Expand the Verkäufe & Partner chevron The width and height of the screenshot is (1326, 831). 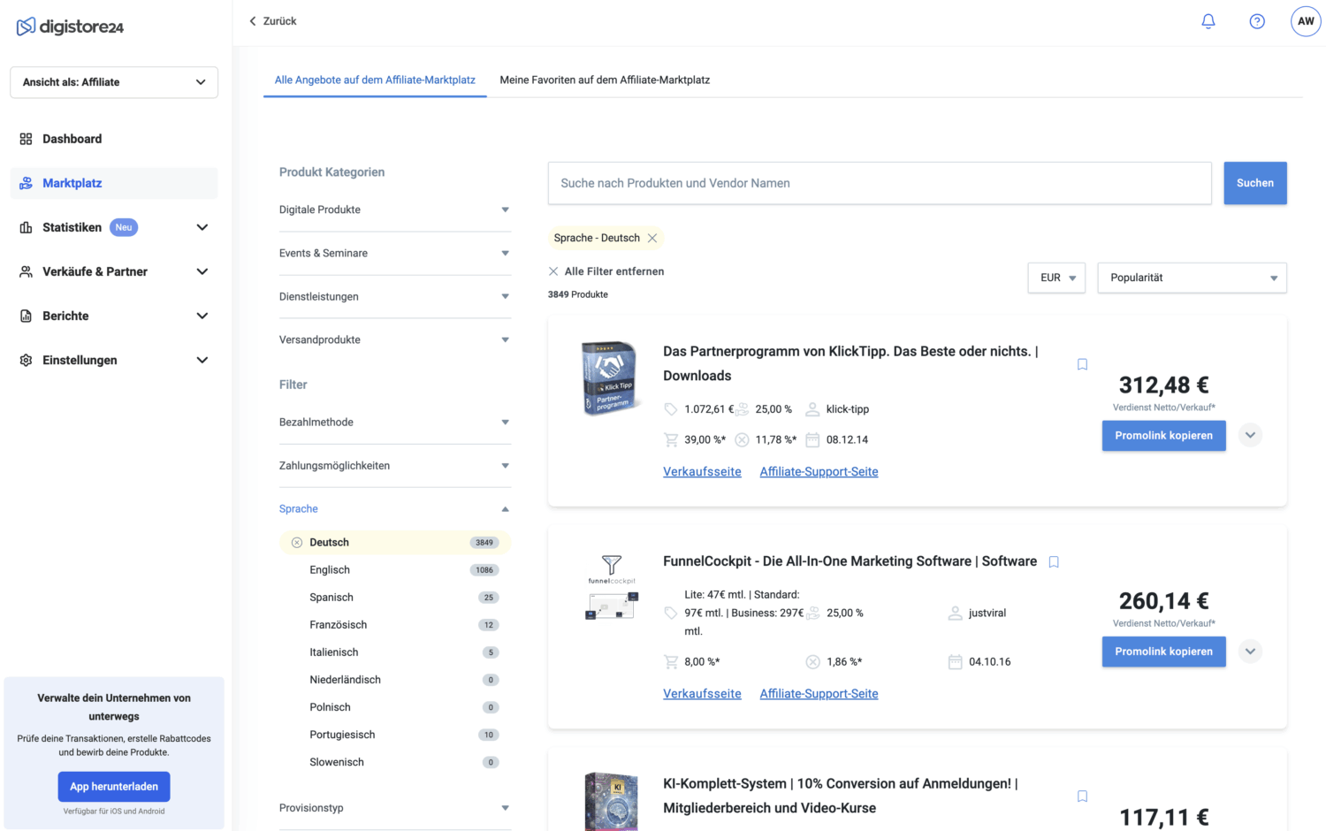pyautogui.click(x=202, y=271)
